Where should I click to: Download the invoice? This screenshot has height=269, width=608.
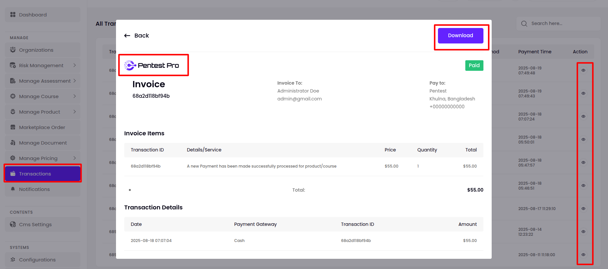[460, 36]
